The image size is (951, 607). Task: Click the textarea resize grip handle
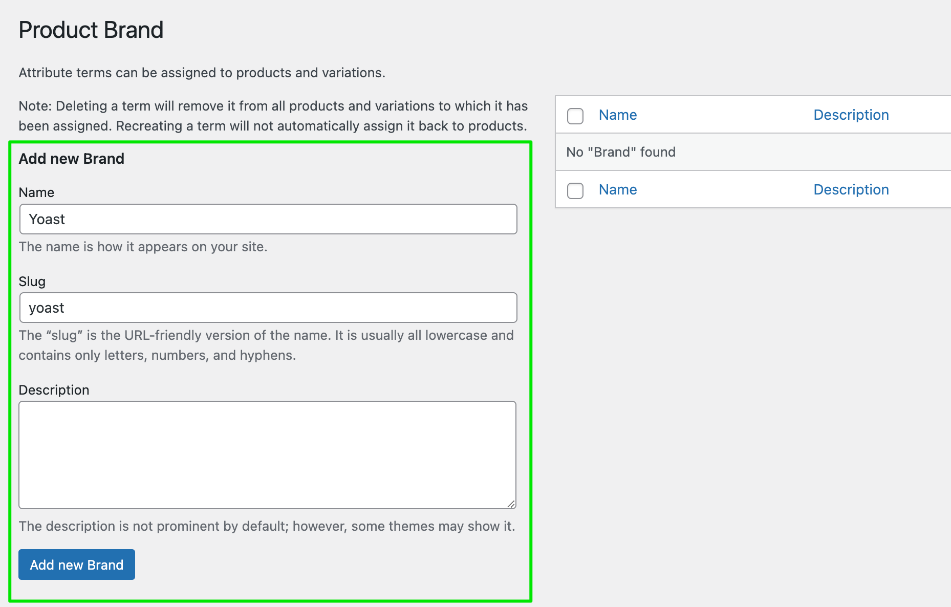point(511,504)
